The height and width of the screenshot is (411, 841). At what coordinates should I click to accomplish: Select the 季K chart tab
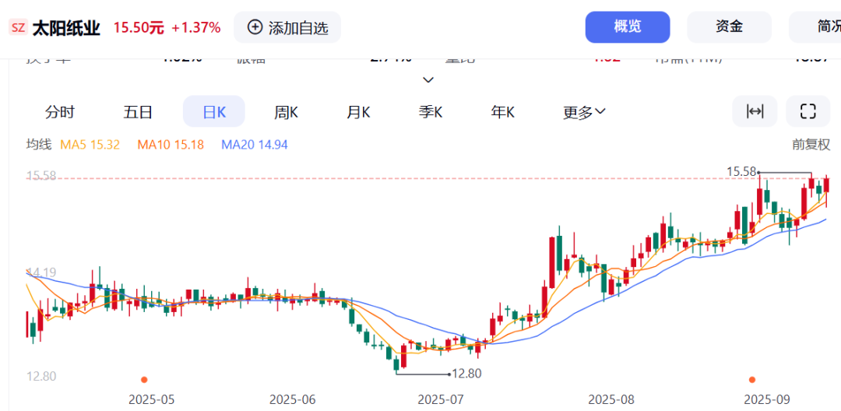[x=431, y=112]
